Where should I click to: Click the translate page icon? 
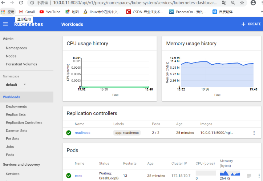224,3
